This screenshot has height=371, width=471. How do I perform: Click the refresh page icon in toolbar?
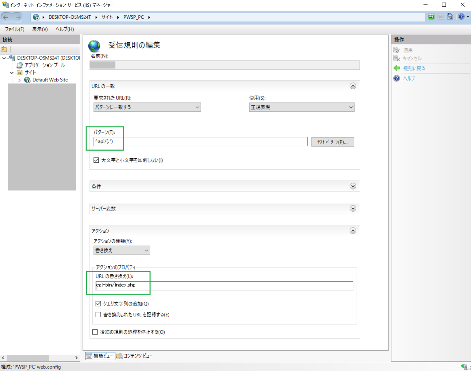pos(431,17)
